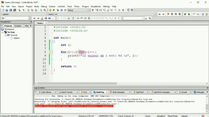Screen dimensions: 209x117
Task: Collapse the Sources folder node
Action: point(5,35)
